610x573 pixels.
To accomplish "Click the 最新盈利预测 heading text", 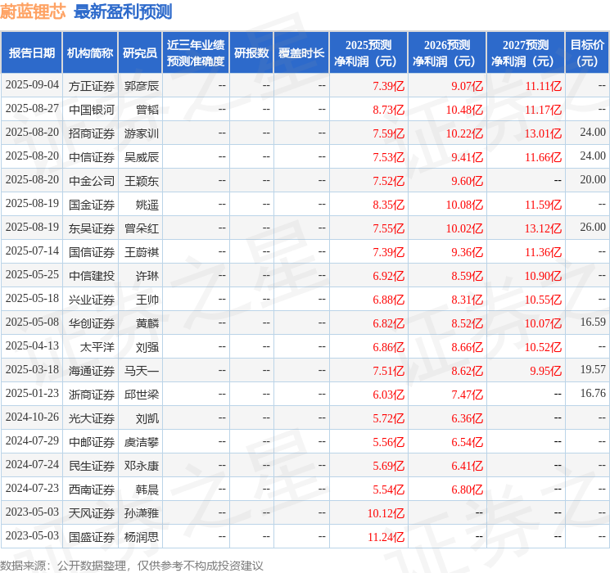I will pos(123,11).
